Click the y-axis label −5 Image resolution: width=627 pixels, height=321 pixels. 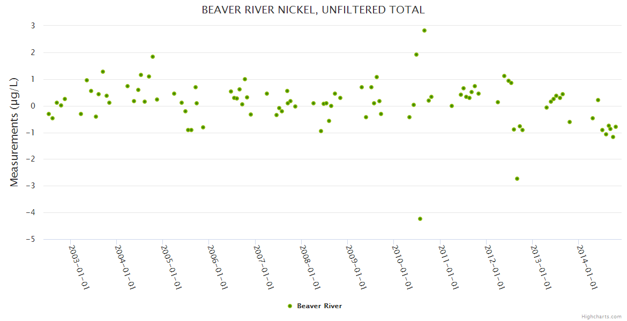[31, 239]
